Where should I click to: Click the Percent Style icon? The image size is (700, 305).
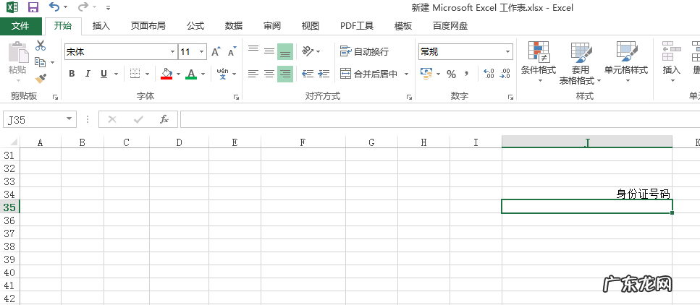451,74
